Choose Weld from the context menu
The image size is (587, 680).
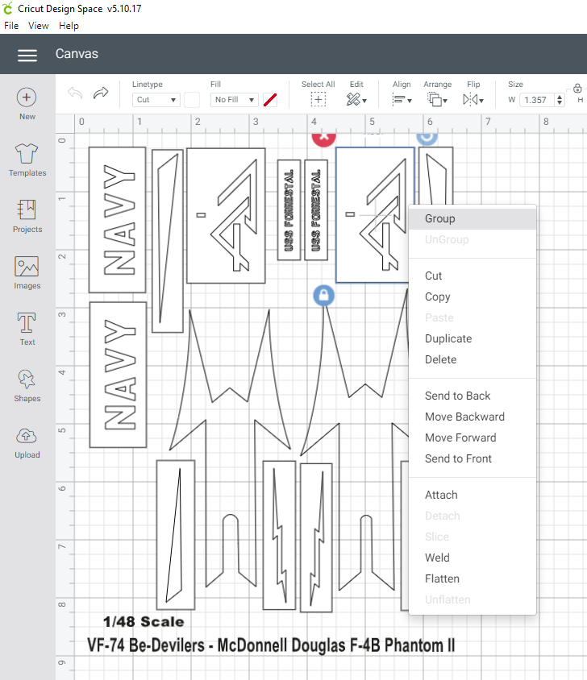[x=437, y=558]
